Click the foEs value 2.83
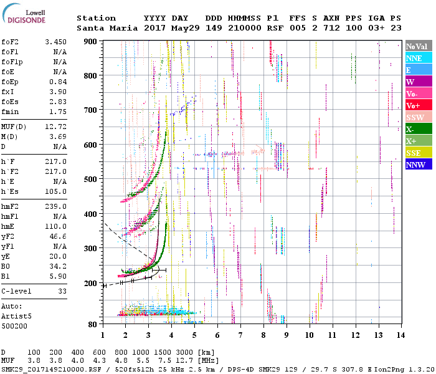The width and height of the screenshot is (436, 374). (x=58, y=102)
